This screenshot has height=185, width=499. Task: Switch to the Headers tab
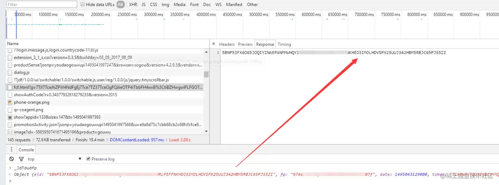pos(227,44)
